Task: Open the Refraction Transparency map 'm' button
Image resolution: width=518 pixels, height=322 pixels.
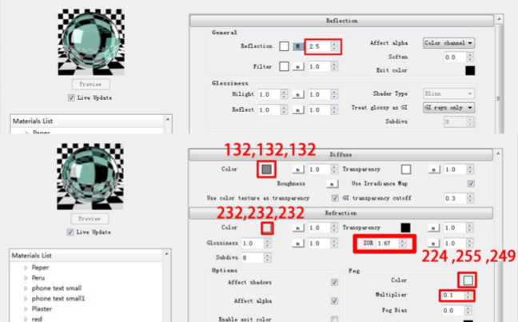Action: pyautogui.click(x=433, y=228)
